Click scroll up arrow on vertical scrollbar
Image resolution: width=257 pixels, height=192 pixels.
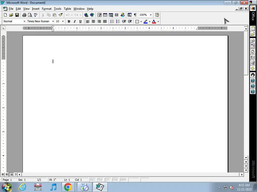point(246,29)
